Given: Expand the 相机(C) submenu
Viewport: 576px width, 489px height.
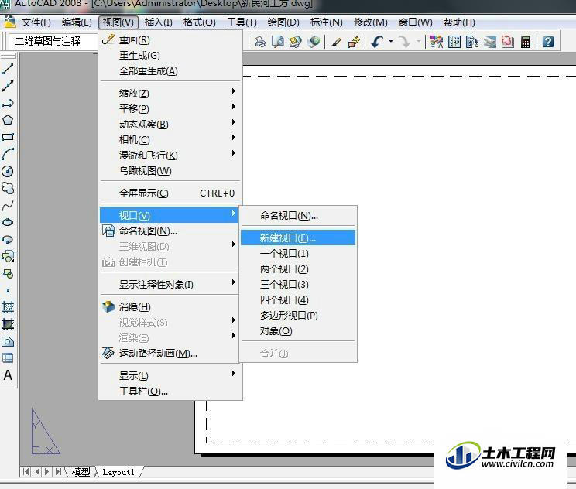Looking at the screenshot, I should [x=170, y=140].
